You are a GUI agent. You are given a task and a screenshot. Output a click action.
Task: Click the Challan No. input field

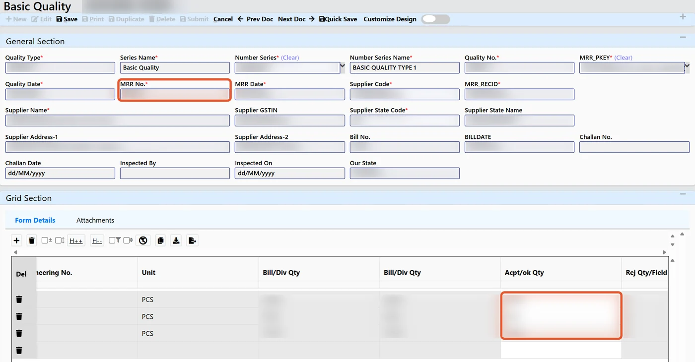point(634,147)
